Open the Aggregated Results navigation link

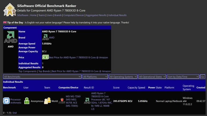pos(96,15)
